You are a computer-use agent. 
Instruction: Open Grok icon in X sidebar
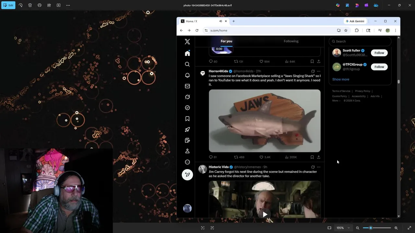pyautogui.click(x=187, y=97)
